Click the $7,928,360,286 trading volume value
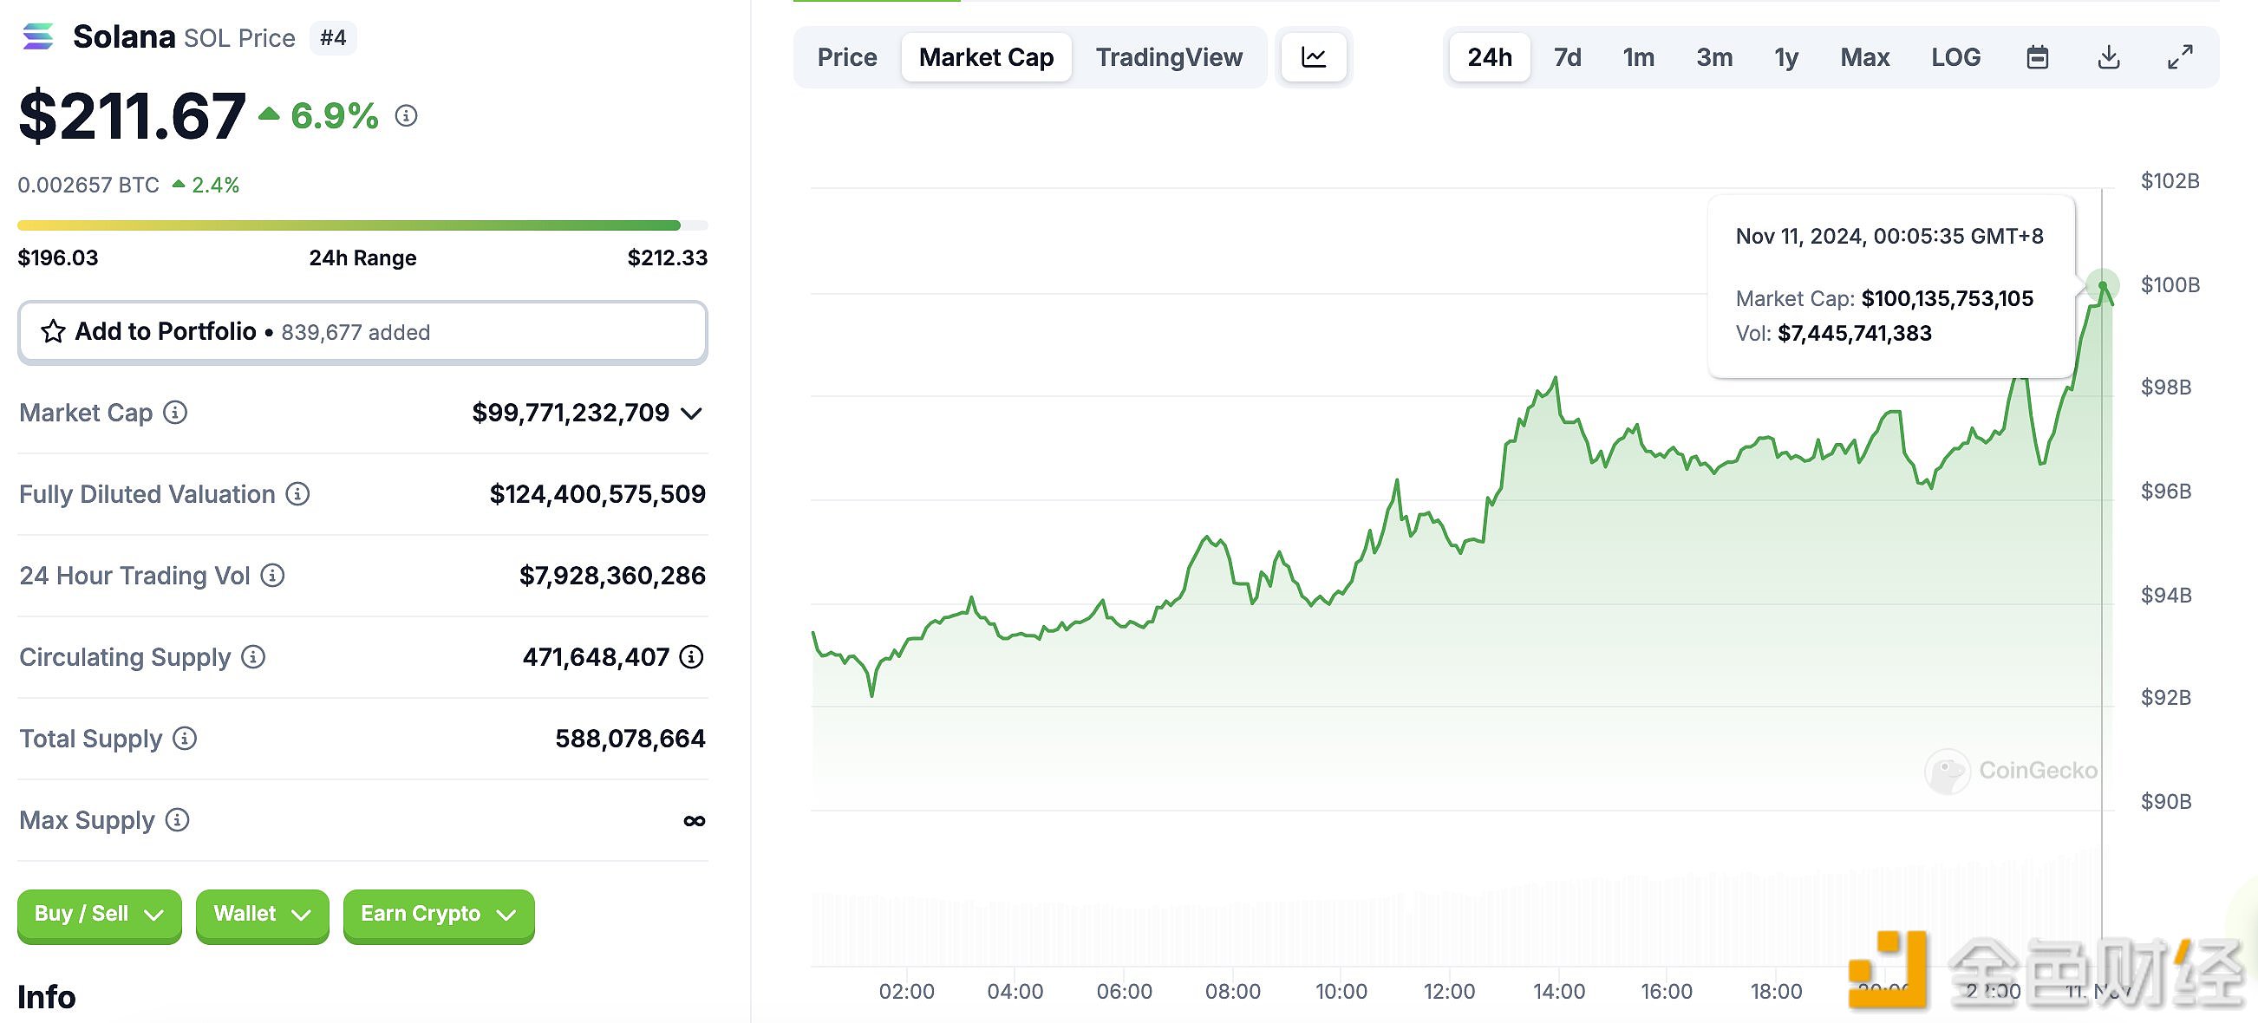Viewport: 2258px width, 1023px height. tap(612, 575)
